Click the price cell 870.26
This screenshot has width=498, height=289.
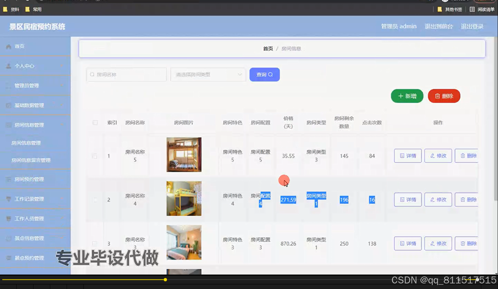tap(288, 244)
